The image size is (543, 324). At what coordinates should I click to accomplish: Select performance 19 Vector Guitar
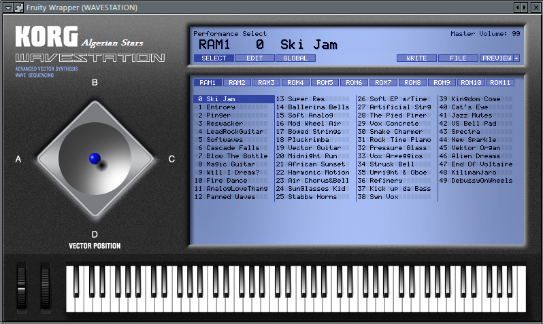(315, 147)
